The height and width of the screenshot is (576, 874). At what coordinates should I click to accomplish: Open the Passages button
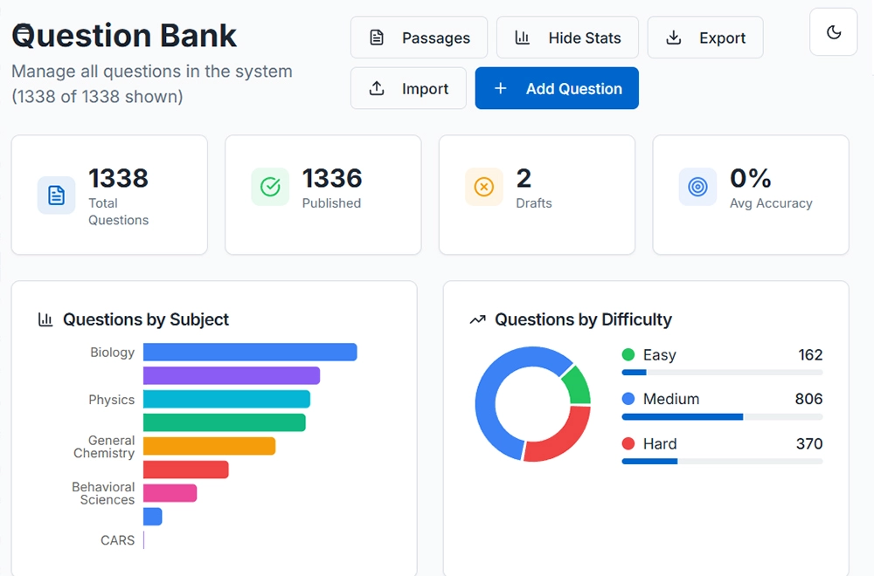point(419,38)
